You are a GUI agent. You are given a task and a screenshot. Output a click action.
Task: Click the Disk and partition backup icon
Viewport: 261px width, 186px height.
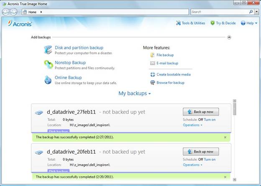48,50
